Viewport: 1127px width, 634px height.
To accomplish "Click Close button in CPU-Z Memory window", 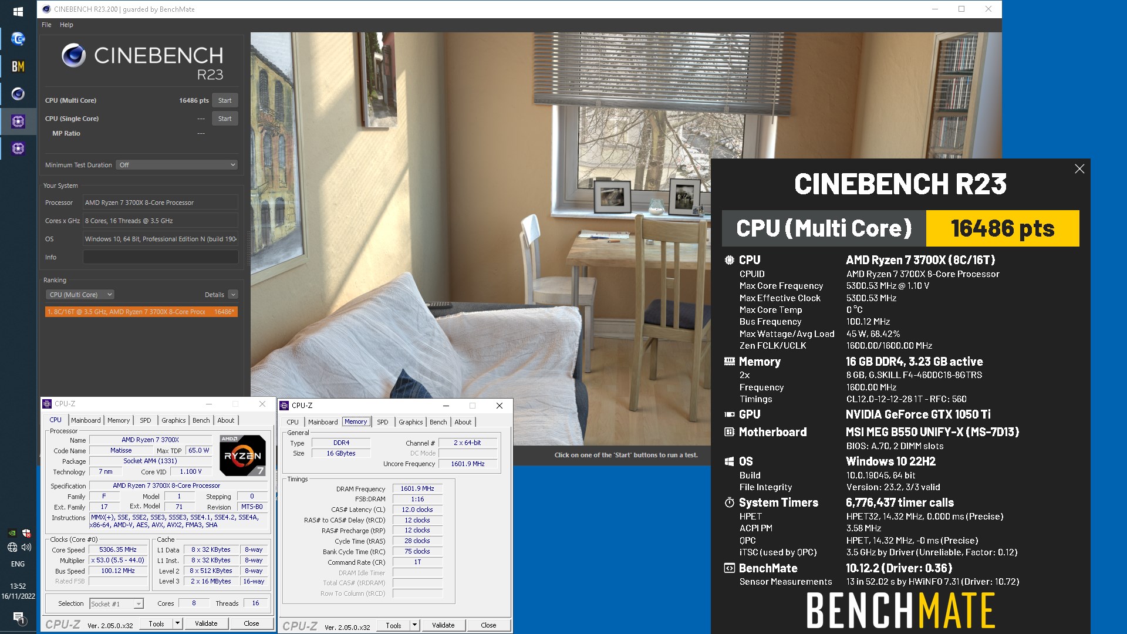I will (x=488, y=625).
